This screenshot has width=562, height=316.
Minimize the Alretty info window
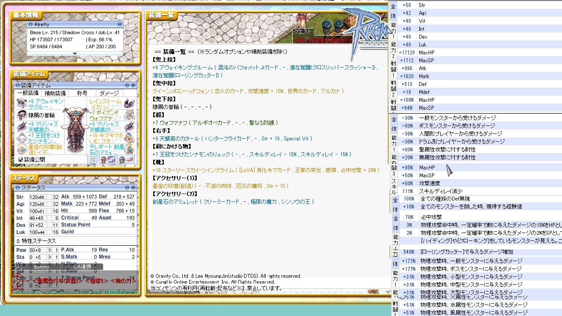coord(120,25)
